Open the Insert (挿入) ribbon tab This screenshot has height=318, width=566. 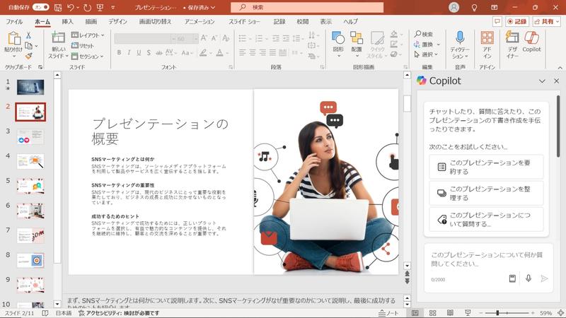tap(67, 22)
